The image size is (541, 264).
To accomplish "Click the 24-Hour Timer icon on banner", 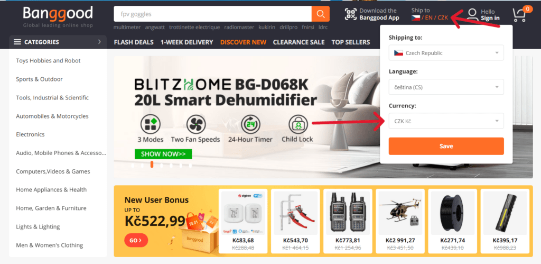I will pos(250,124).
